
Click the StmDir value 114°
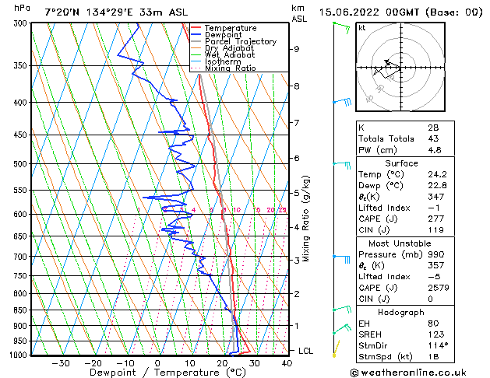(438, 345)
